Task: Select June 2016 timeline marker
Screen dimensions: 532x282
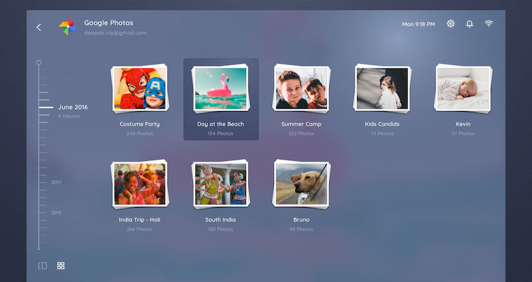Action: click(x=72, y=107)
